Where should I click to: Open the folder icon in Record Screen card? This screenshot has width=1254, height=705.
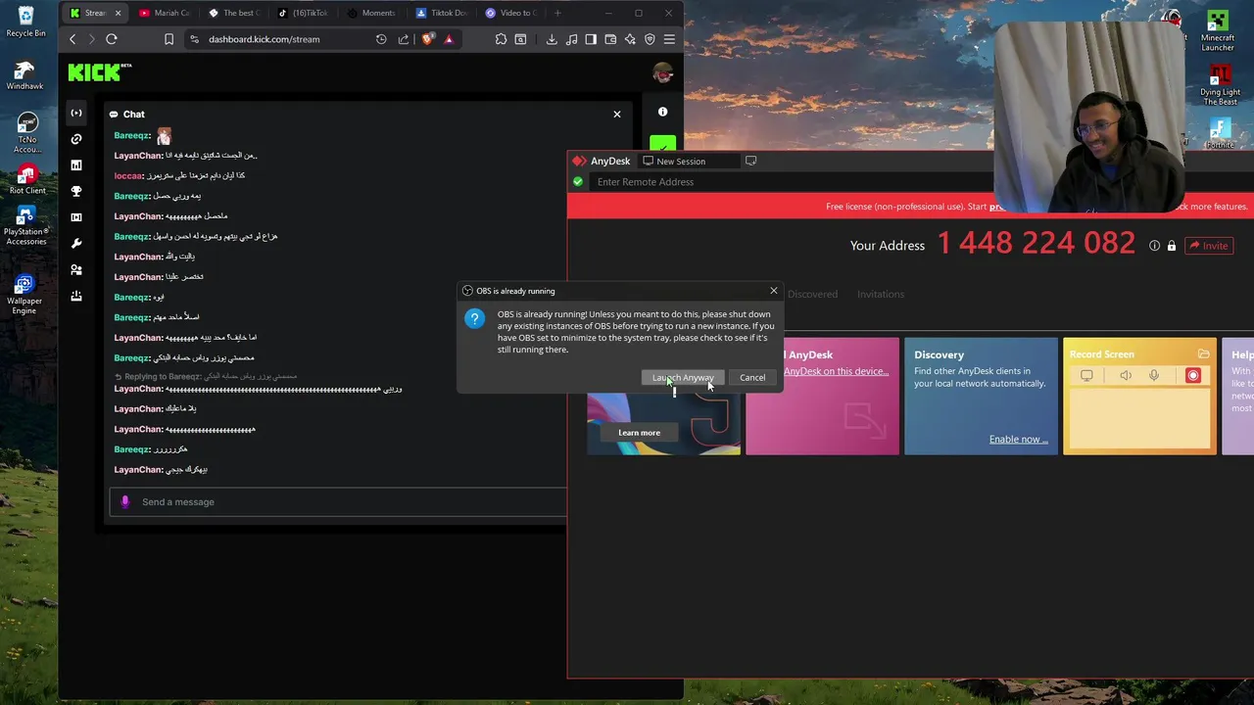(x=1203, y=354)
